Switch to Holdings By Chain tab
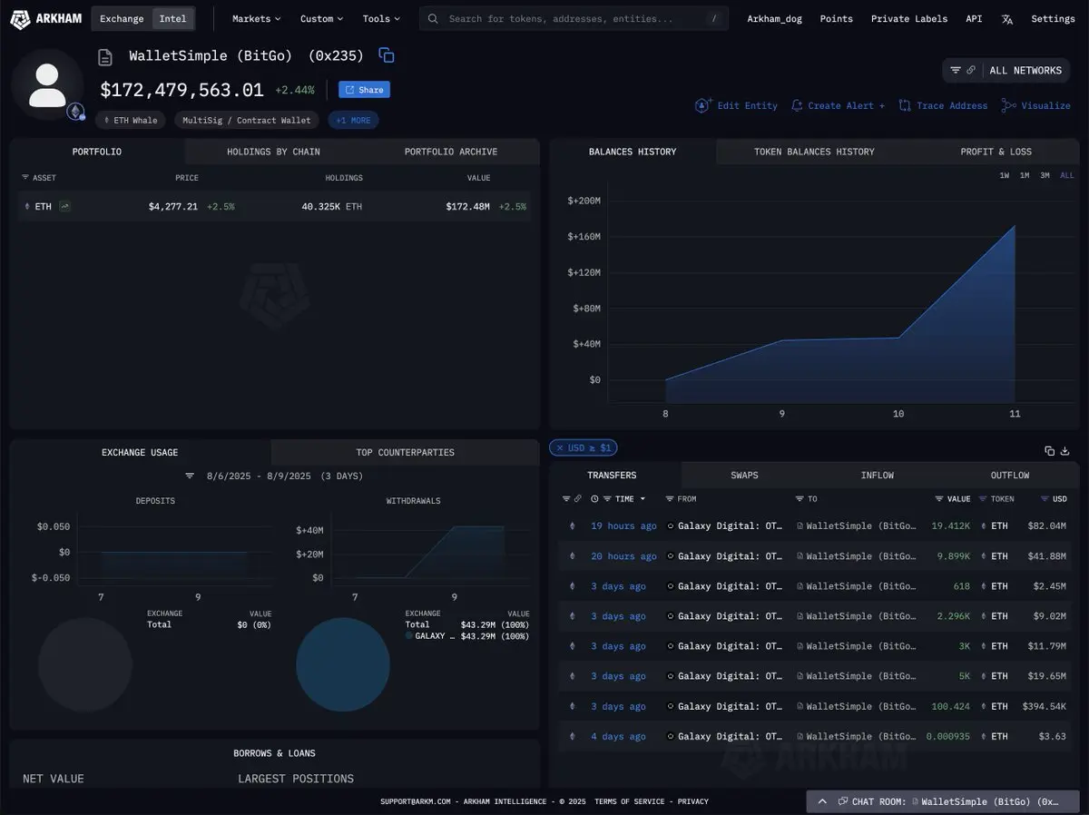The height and width of the screenshot is (815, 1089). pyautogui.click(x=273, y=152)
